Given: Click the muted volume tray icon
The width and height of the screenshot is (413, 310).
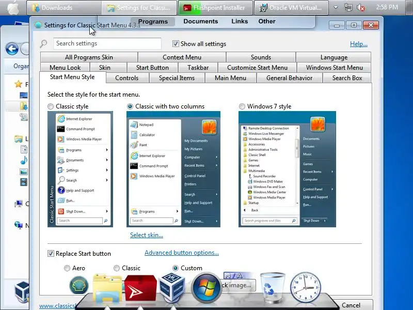Looking at the screenshot, I should coord(361,8).
